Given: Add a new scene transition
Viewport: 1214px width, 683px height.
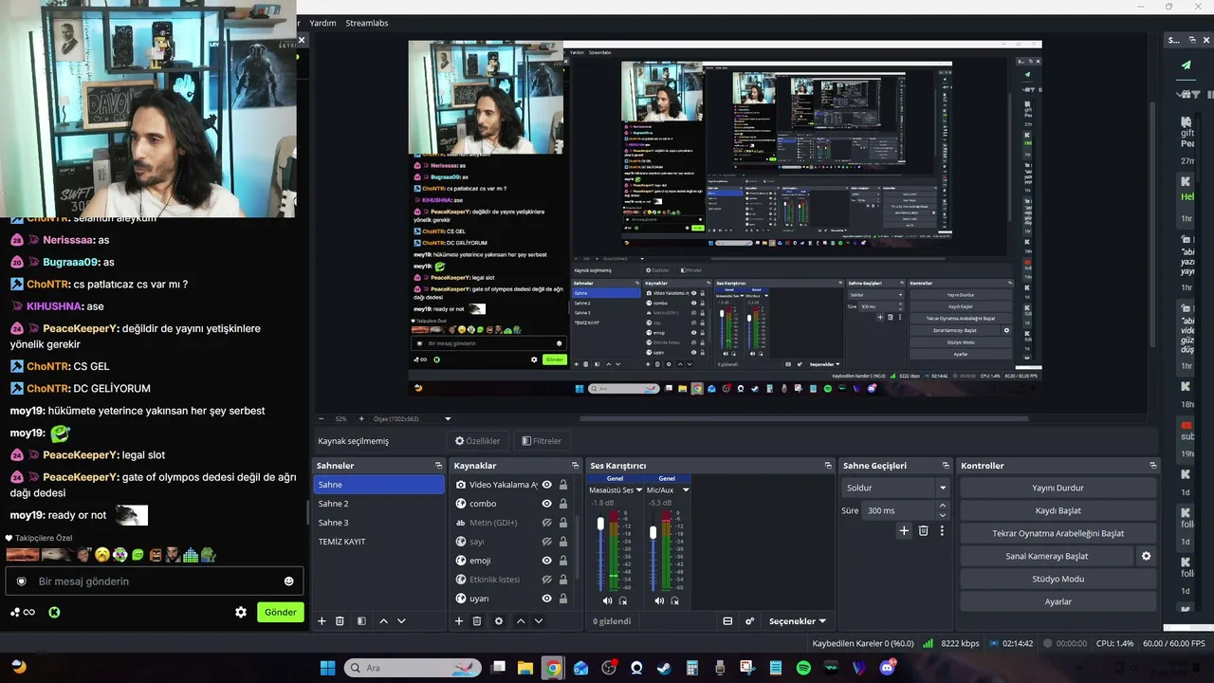Looking at the screenshot, I should (x=904, y=531).
